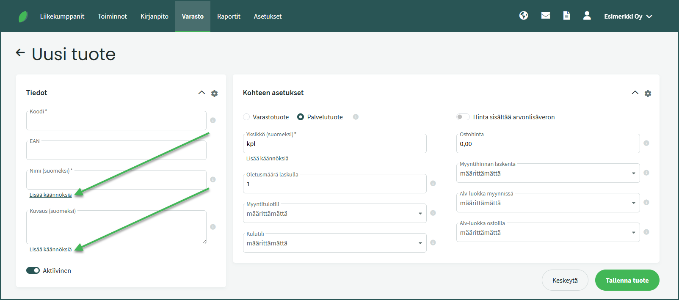Enable Hinta sisältää arvonlisäveron switch
This screenshot has width=679, height=300.
pyautogui.click(x=463, y=117)
